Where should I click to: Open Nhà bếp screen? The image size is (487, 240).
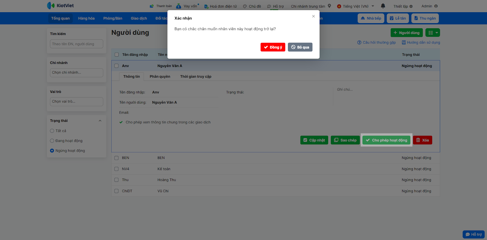(x=371, y=18)
